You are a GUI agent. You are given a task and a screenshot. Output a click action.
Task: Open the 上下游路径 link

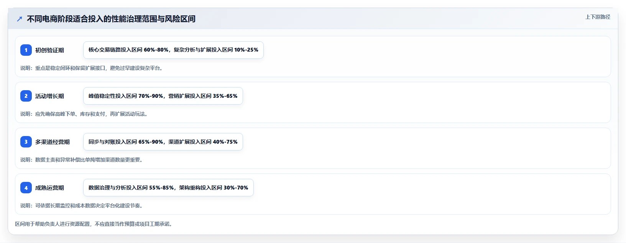[598, 17]
